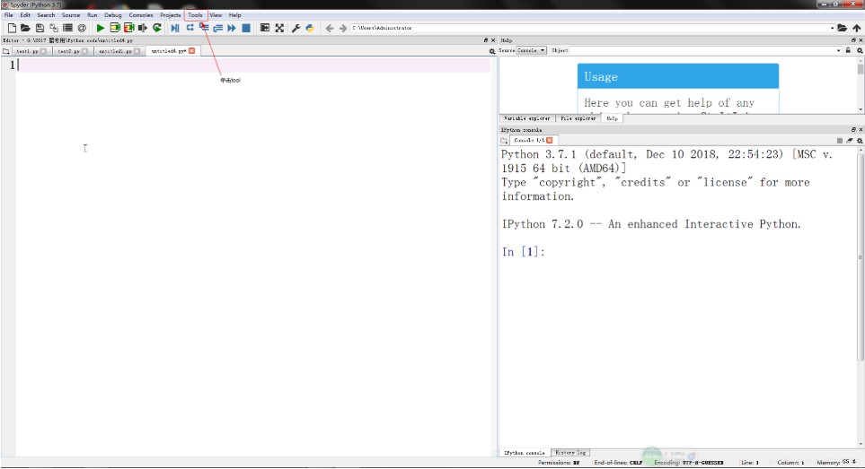Open the Edit menu

click(x=25, y=15)
